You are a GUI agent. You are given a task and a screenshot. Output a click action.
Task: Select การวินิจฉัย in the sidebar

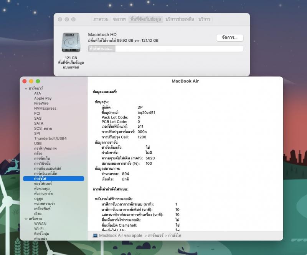[x=42, y=164]
